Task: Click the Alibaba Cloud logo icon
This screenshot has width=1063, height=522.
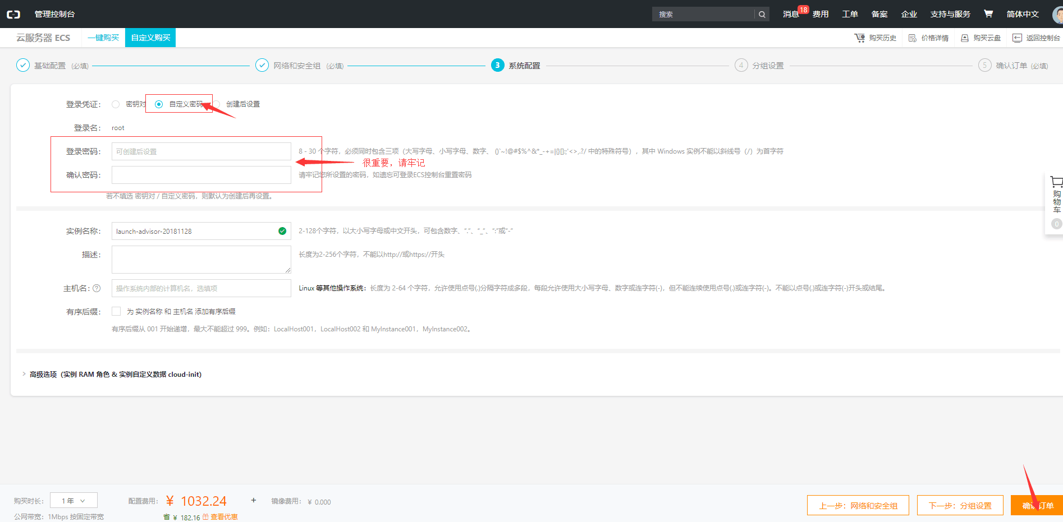Action: 13,14
